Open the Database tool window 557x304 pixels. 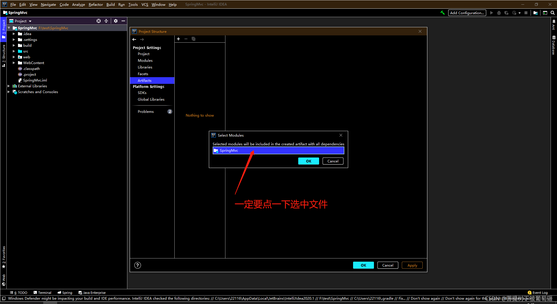[x=554, y=45]
